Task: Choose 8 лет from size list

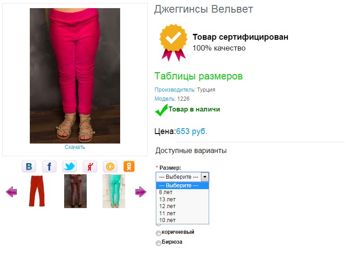Action: coord(182,192)
